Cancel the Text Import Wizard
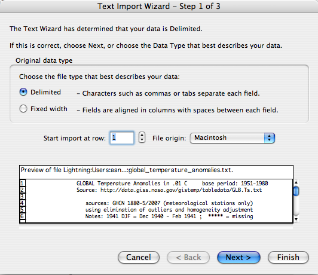The height and width of the screenshot is (275, 318). (139, 257)
